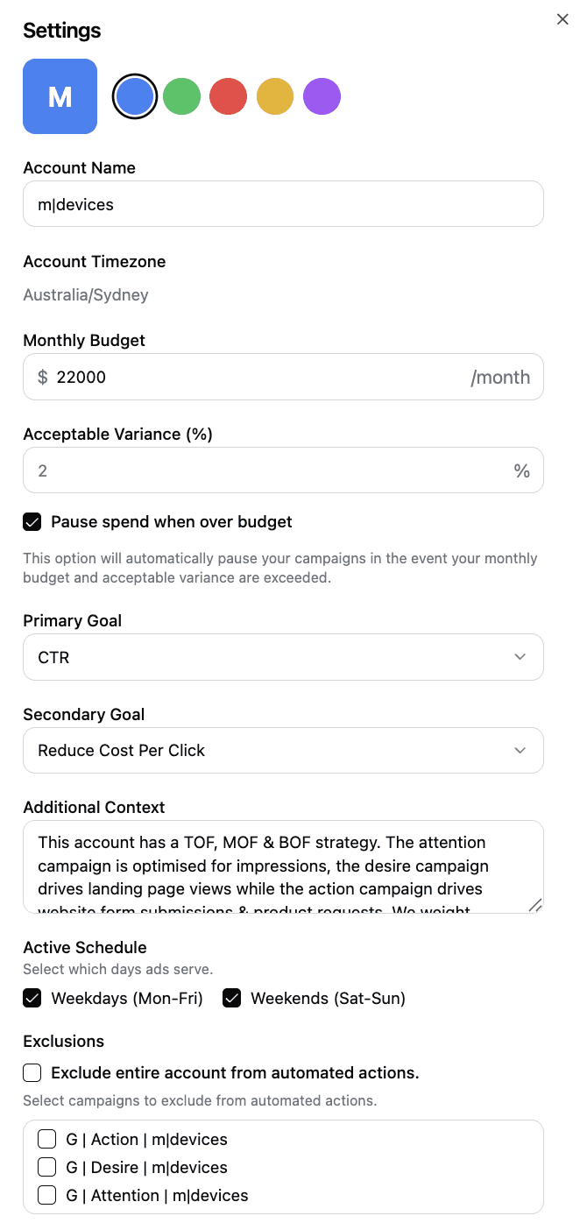Grab the Additional Context resize handle
Screen dimensions: 587x1230
click(x=534, y=905)
